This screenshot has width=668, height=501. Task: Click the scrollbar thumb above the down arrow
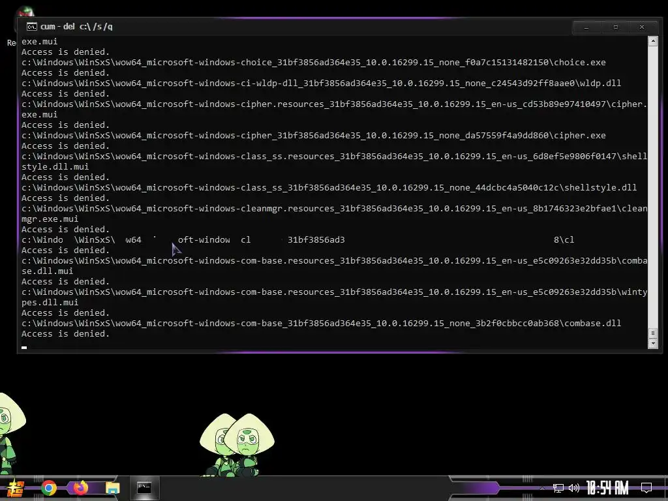point(652,333)
